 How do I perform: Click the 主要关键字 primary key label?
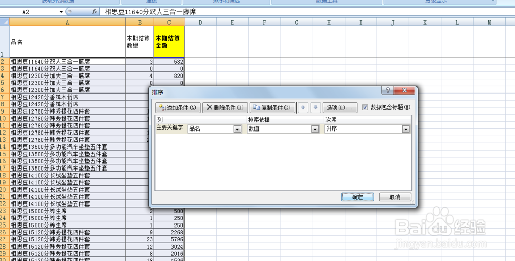coord(170,128)
